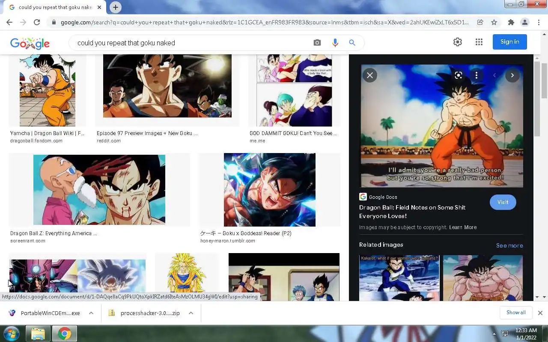The image size is (548, 342).
Task: Close the image preview panel
Action: point(370,75)
